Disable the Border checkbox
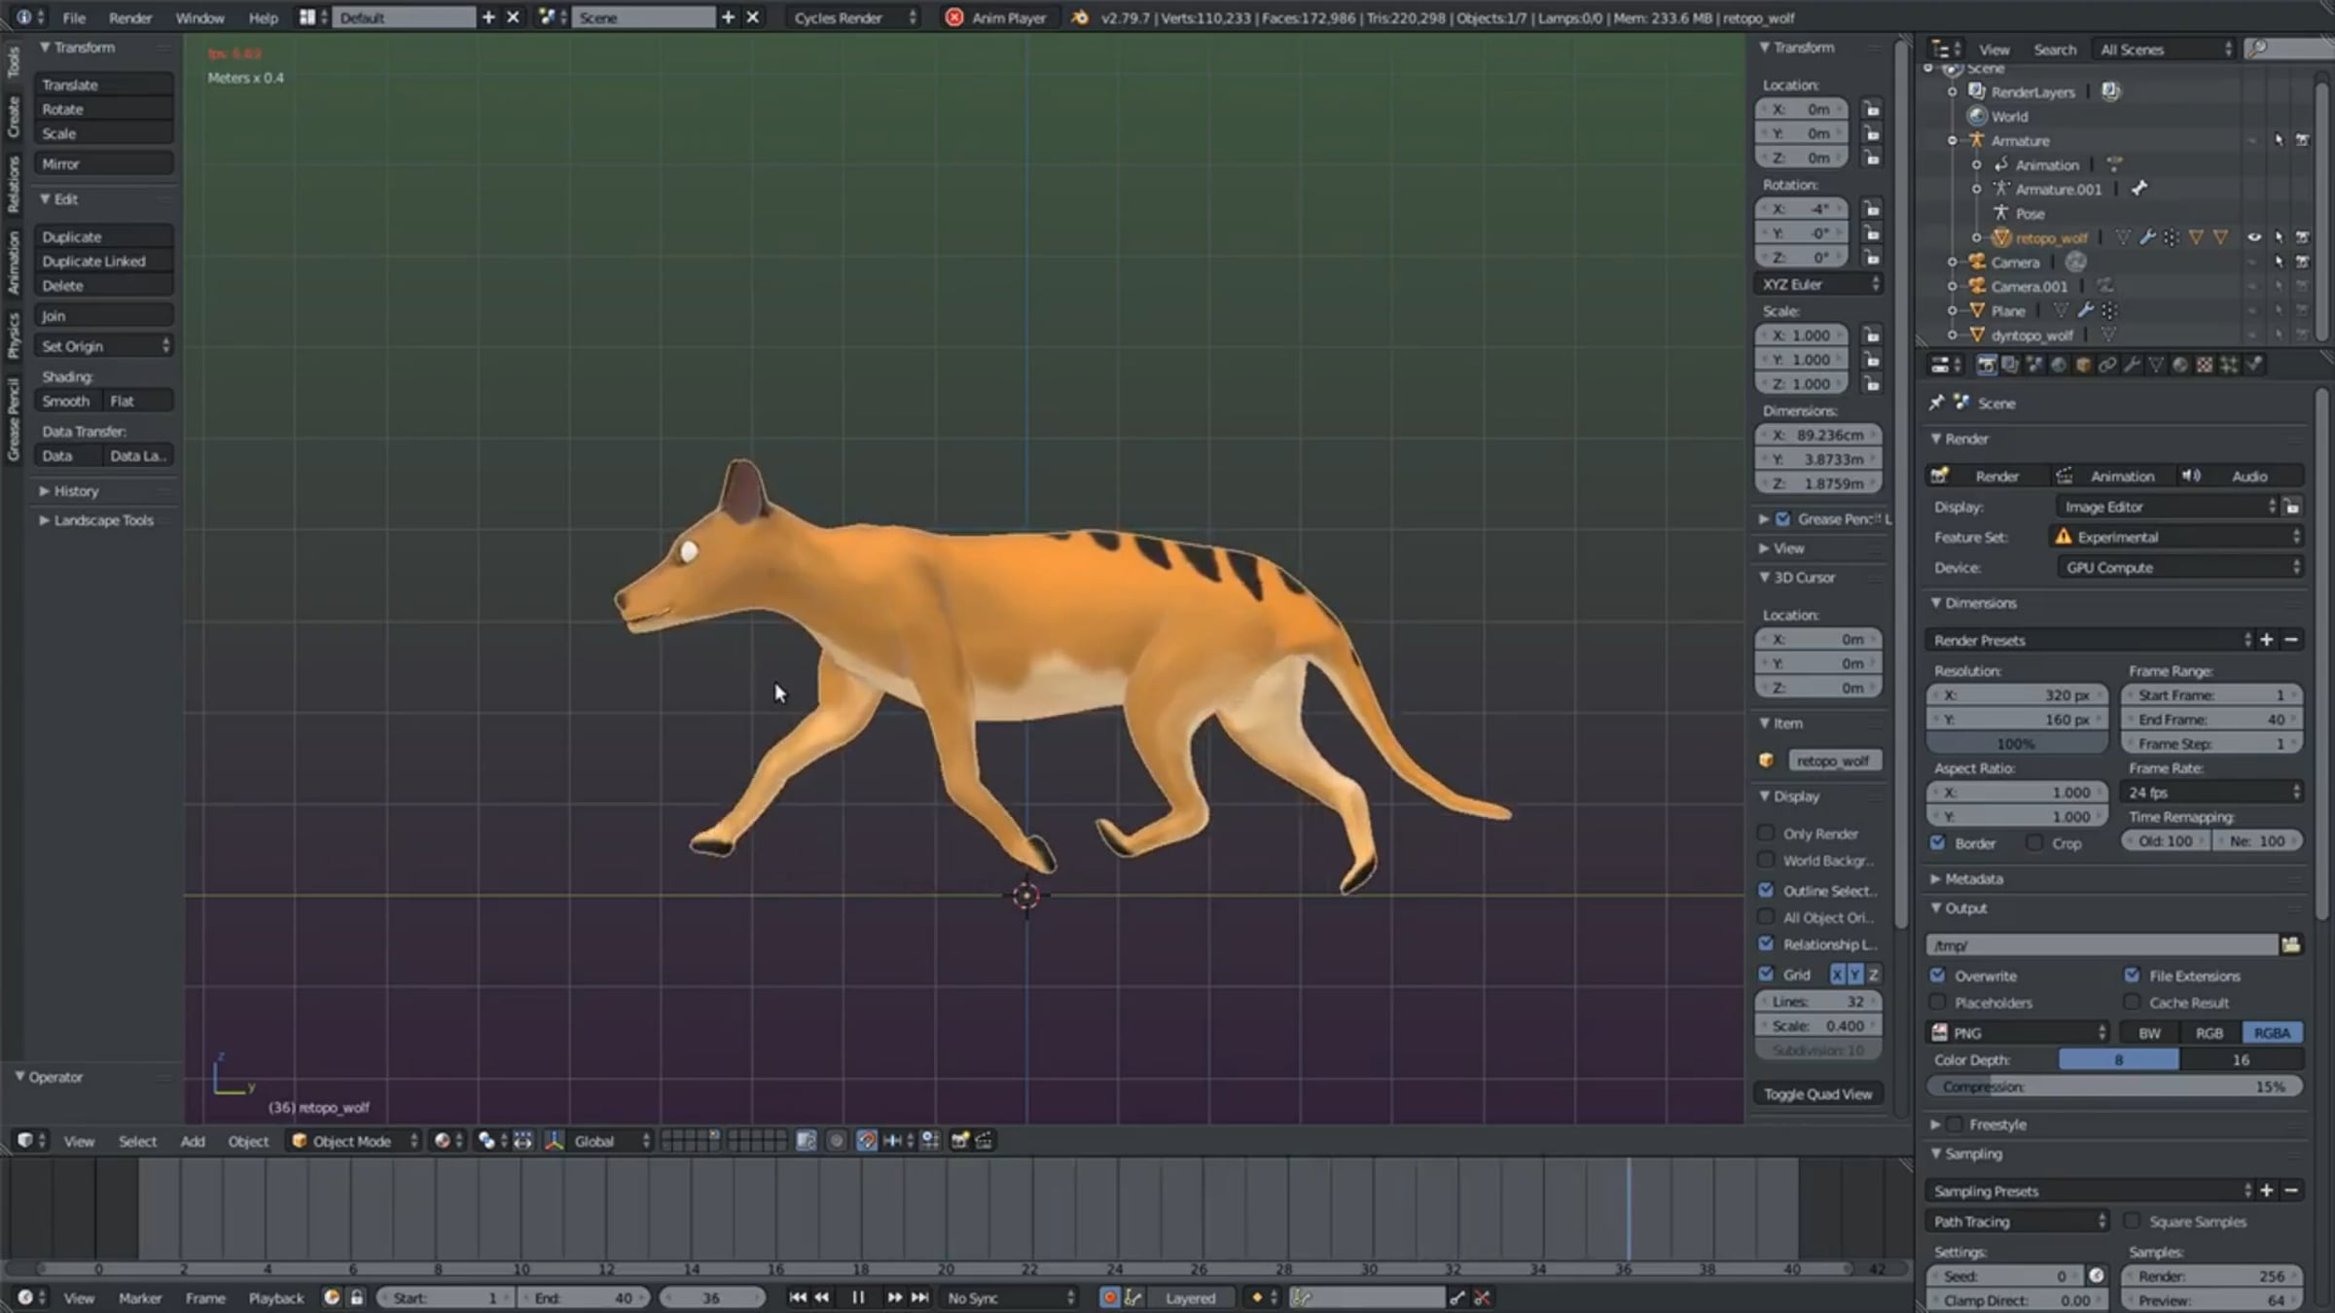 click(x=1938, y=843)
